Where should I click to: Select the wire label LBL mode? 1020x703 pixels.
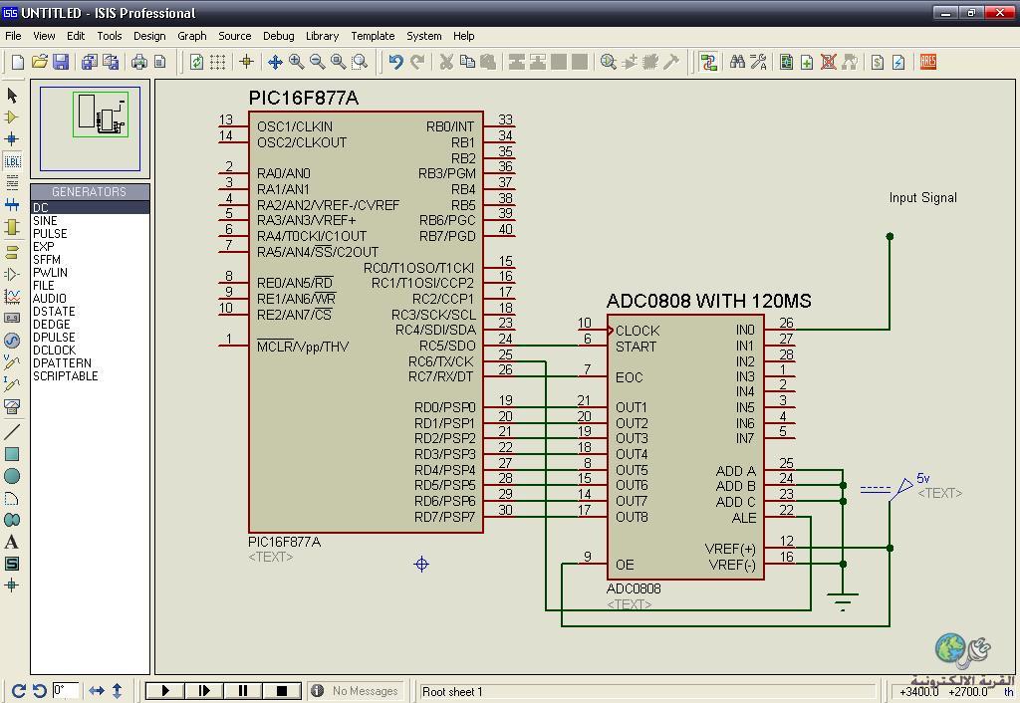point(12,160)
